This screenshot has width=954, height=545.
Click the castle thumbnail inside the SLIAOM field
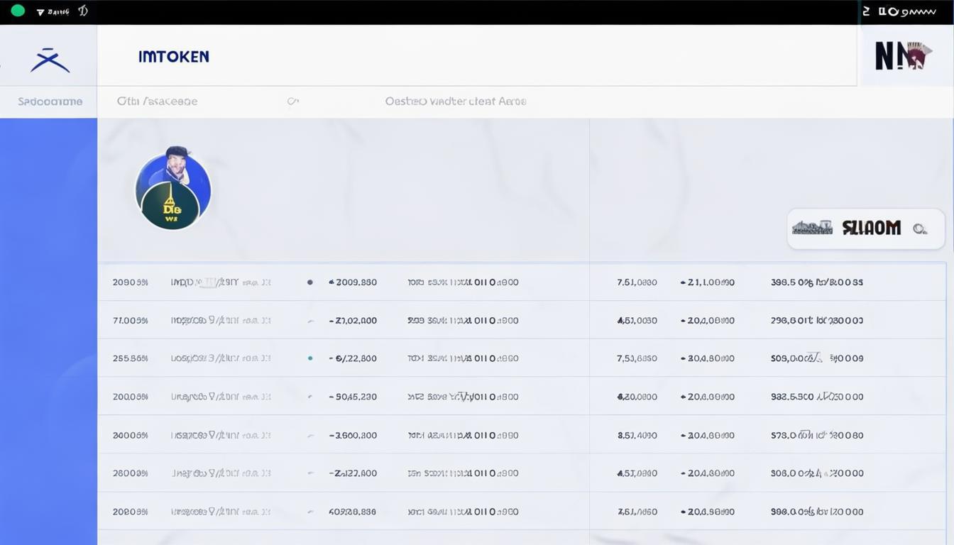[811, 229]
